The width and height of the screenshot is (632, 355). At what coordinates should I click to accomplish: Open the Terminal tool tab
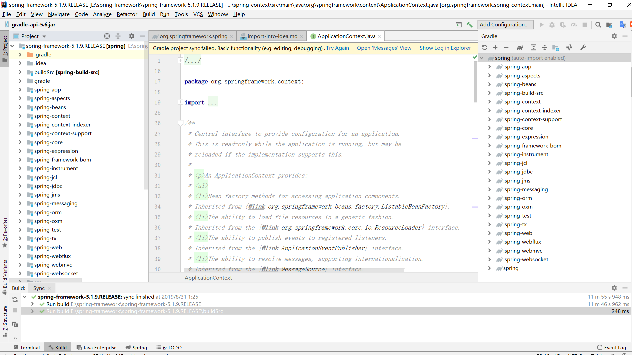click(x=27, y=347)
